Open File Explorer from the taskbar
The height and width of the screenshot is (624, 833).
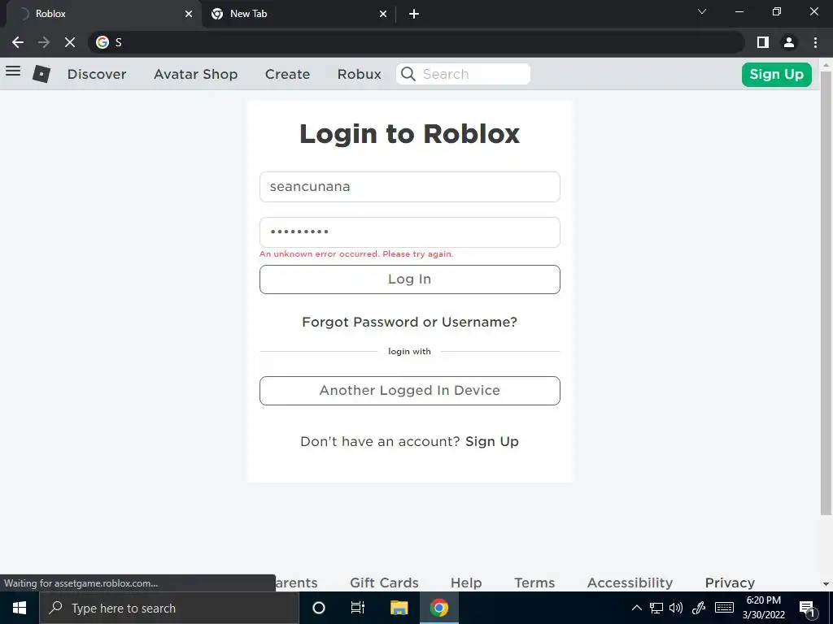pos(399,608)
